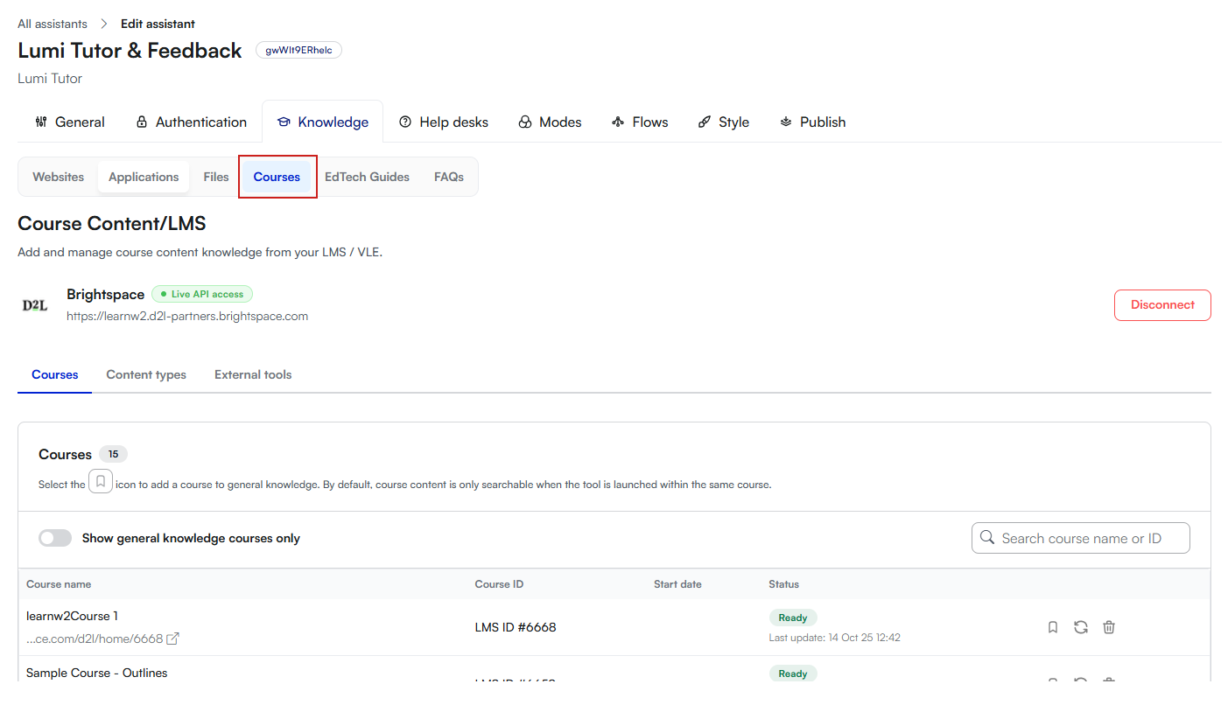This screenshot has height=705, width=1228.
Task: Select the Files sub-tab
Action: (216, 177)
